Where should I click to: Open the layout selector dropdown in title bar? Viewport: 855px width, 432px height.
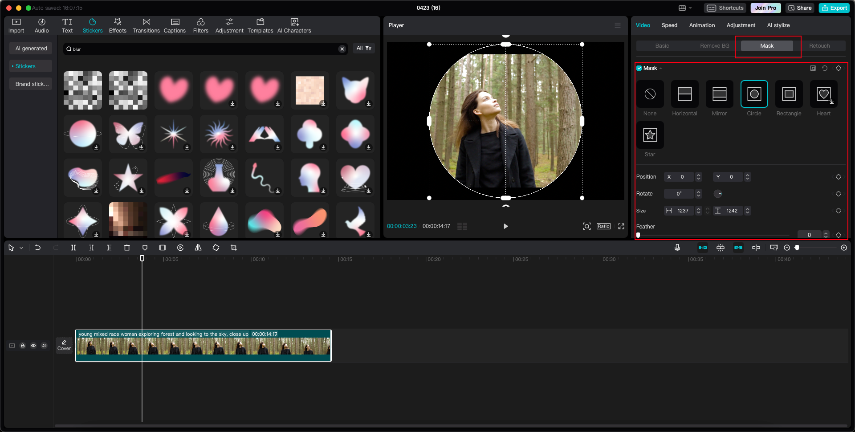[685, 8]
